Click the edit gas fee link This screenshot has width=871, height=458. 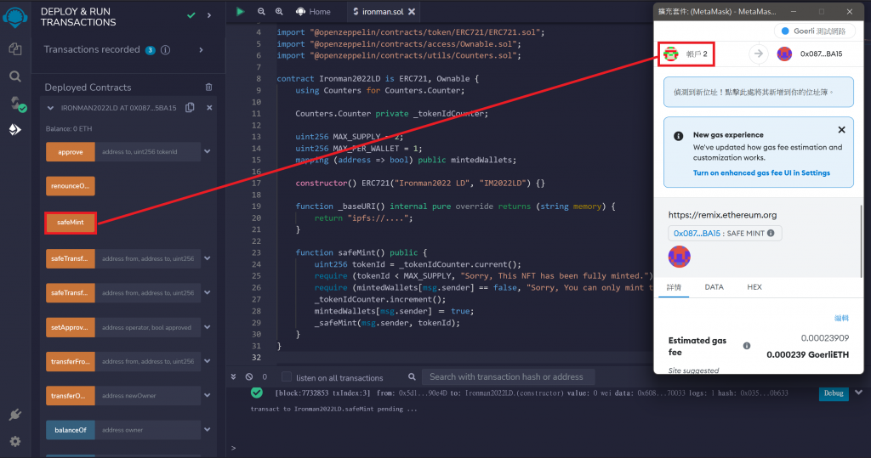[x=841, y=318]
